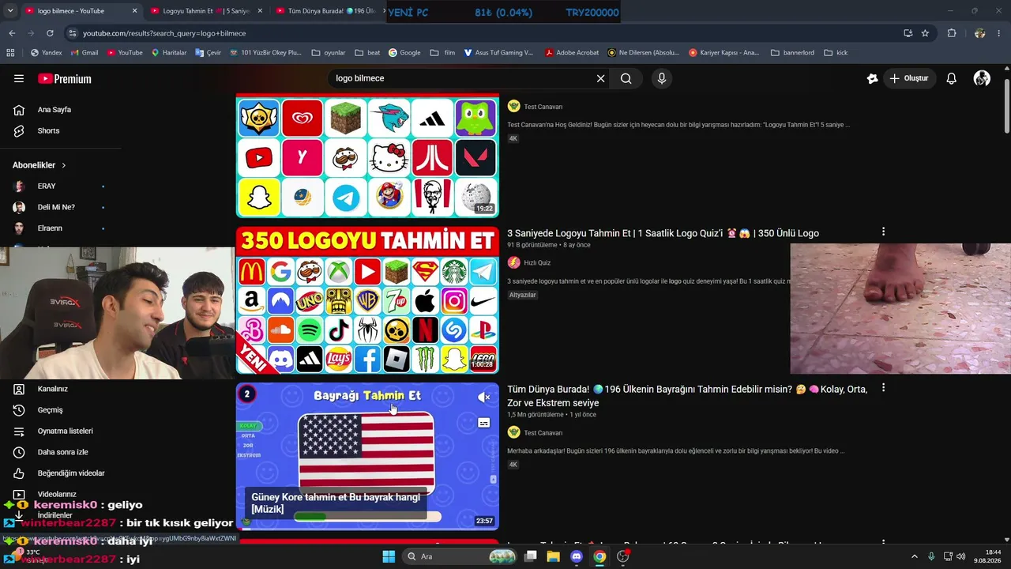Open the Beğendiğim videolar thumbs-up icon

(x=19, y=473)
